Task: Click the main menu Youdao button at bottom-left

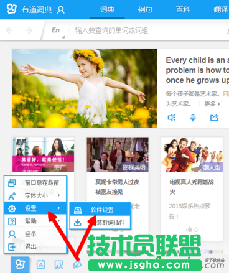Action: (x=20, y=264)
